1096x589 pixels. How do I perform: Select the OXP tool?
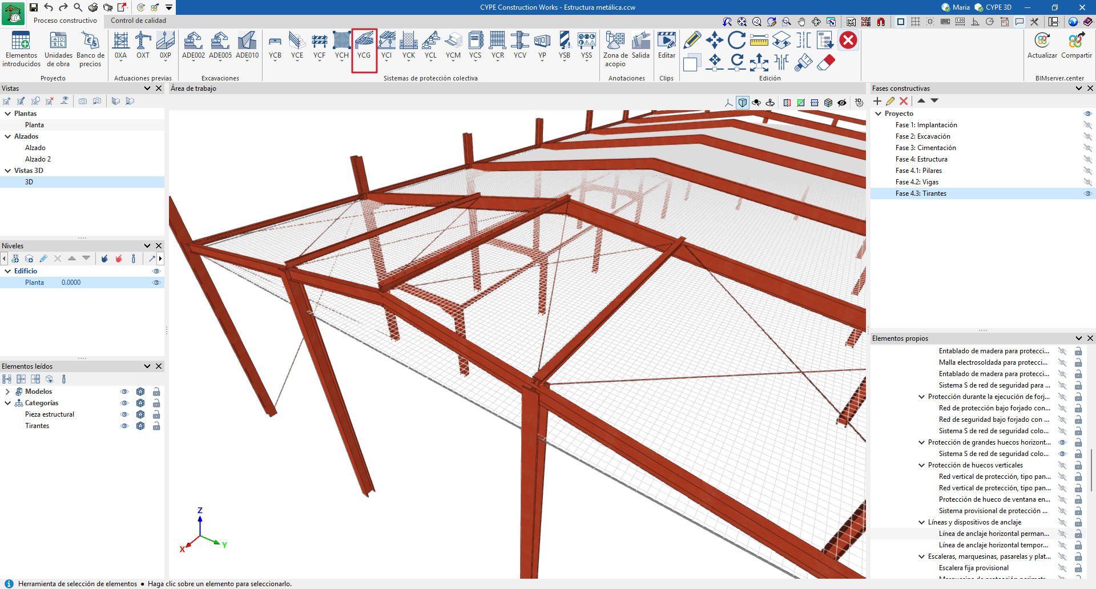[x=165, y=46]
